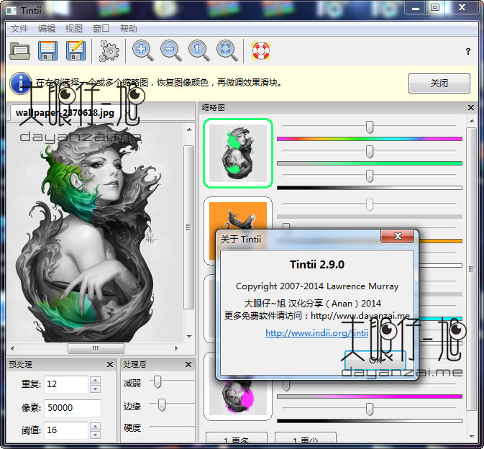
Task: Adjust lightness slider of magenta thumbnail
Action: [x=369, y=409]
